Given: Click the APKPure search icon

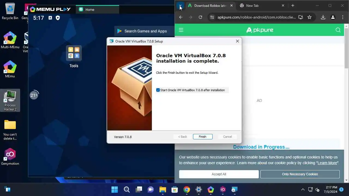Looking at the screenshot, I should [x=338, y=30].
